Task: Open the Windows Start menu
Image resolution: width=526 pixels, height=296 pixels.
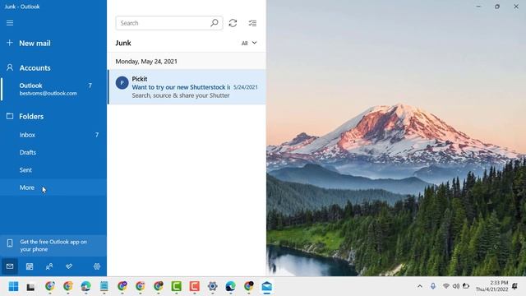Action: 13,286
